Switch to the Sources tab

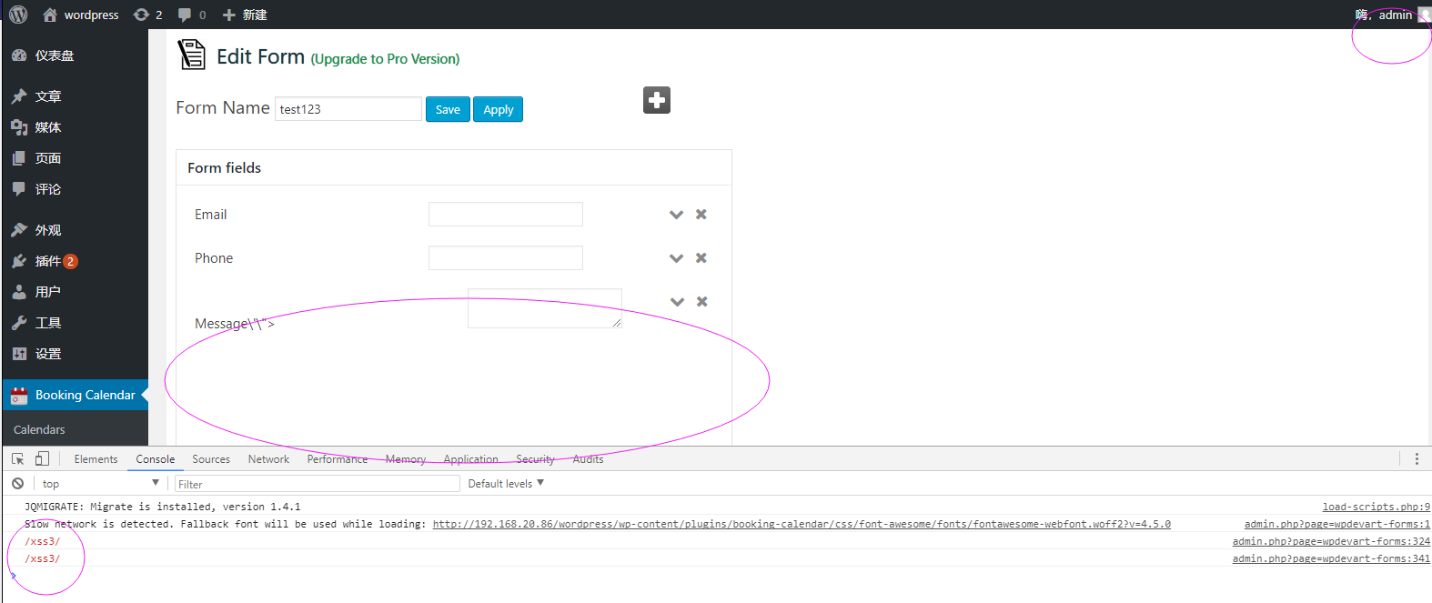point(211,459)
